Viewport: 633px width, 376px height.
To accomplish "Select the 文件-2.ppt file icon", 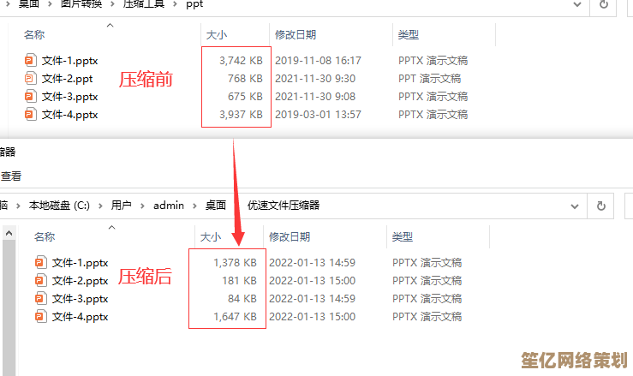I will pyautogui.click(x=30, y=78).
